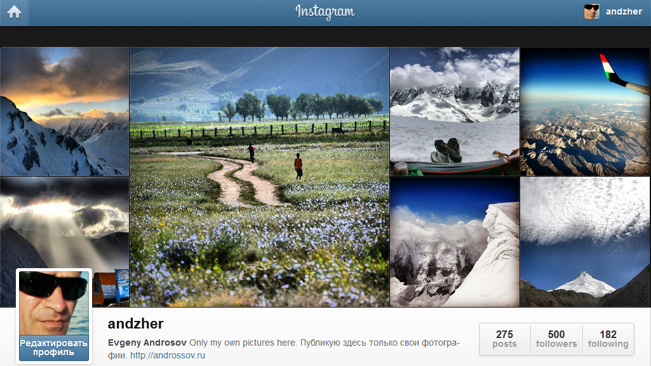Open the sunset snowy mountain photo

tap(64, 111)
